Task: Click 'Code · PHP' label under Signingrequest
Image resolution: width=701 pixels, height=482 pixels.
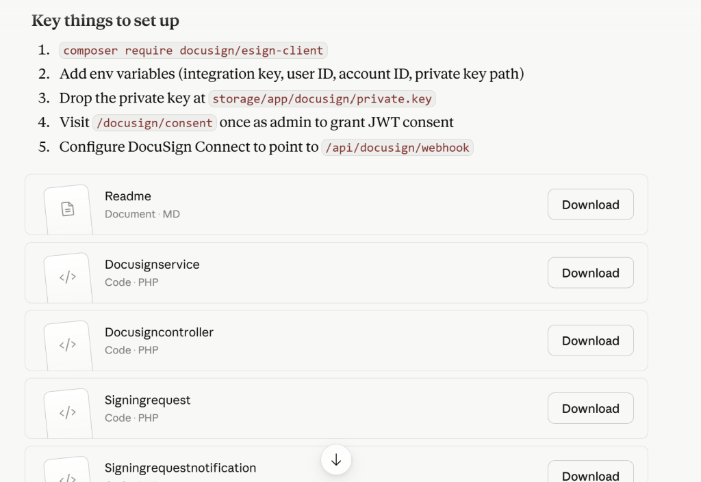Action: 131,418
